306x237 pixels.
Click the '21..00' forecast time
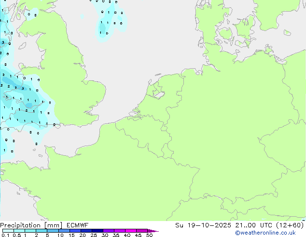click(x=245, y=225)
